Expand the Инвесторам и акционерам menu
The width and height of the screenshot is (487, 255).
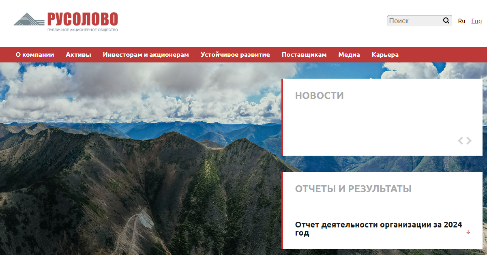146,55
